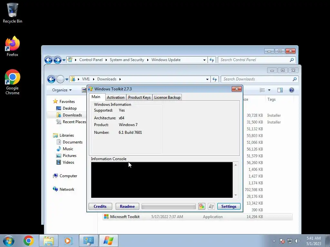Refresh the Downloads folder

(x=215, y=79)
